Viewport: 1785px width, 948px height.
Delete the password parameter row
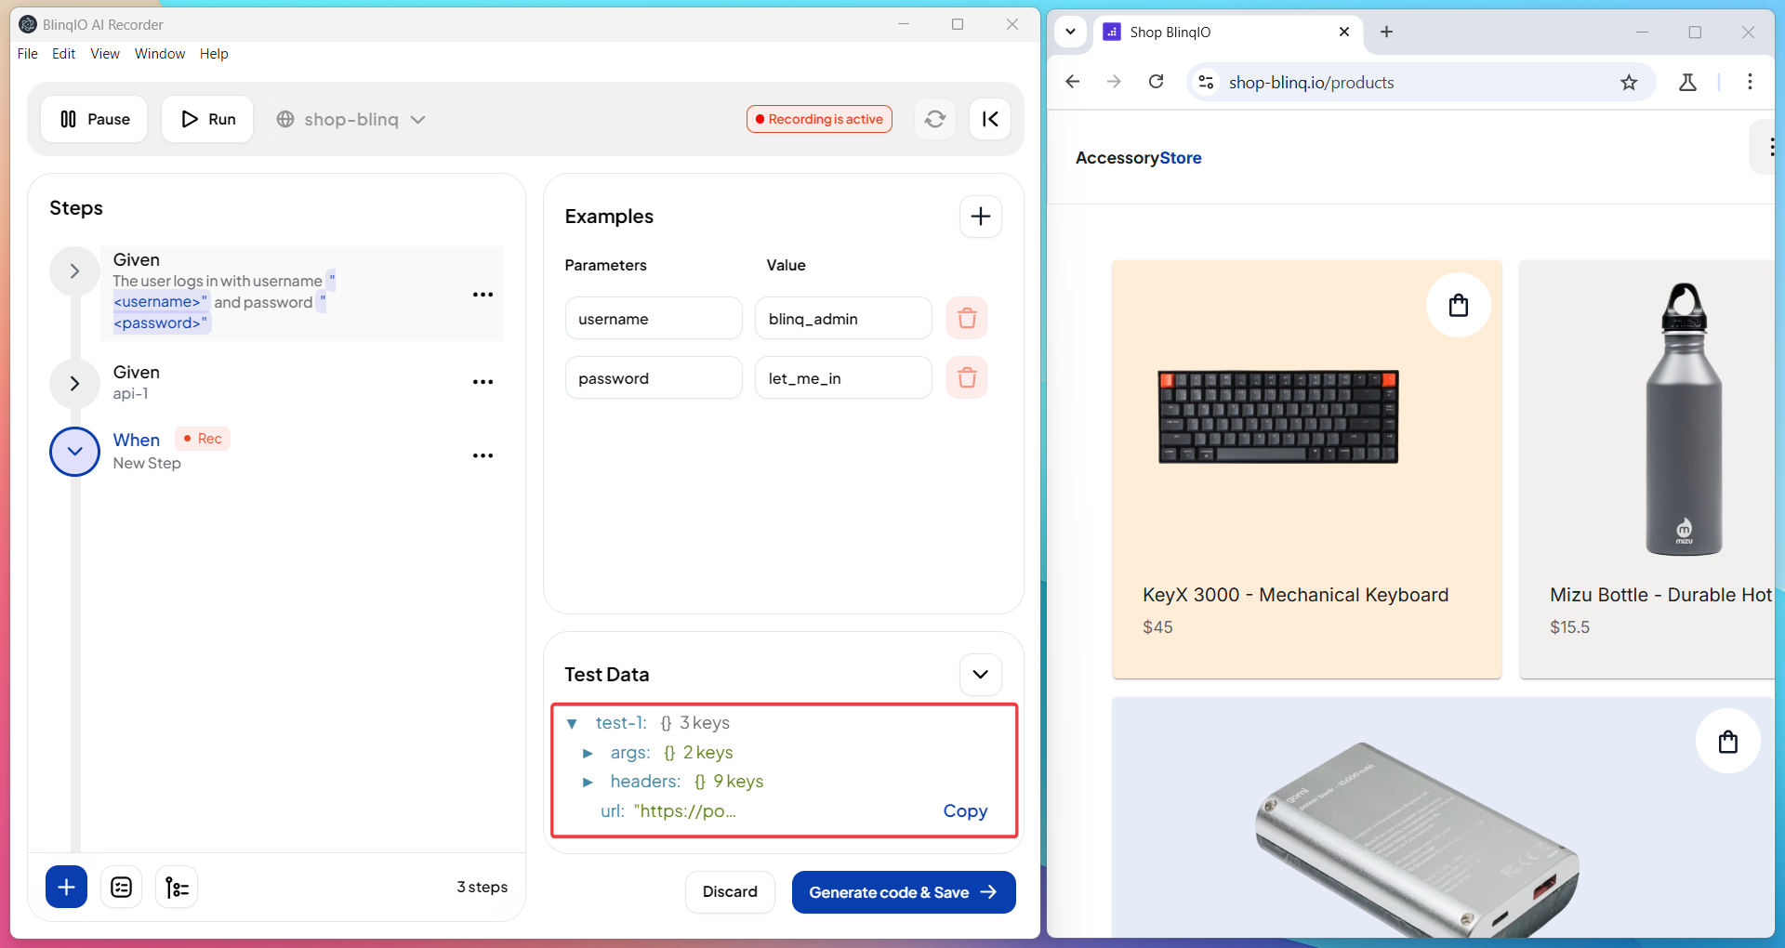[x=967, y=378]
